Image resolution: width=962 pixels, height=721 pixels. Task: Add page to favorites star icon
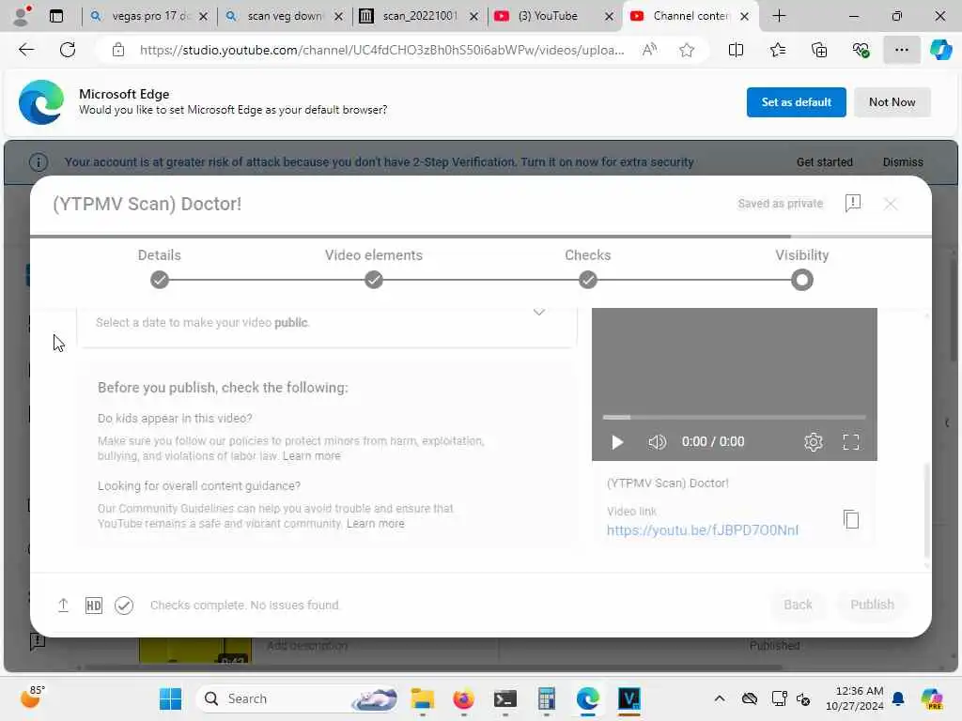(687, 50)
